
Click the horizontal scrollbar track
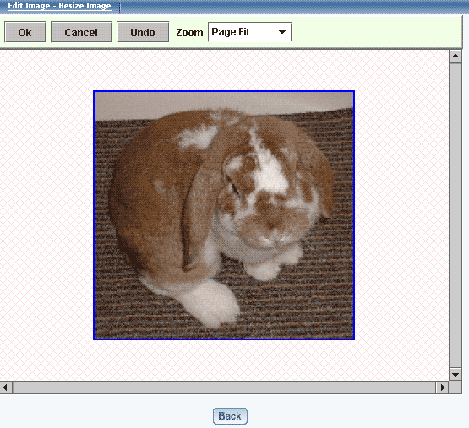[224, 387]
